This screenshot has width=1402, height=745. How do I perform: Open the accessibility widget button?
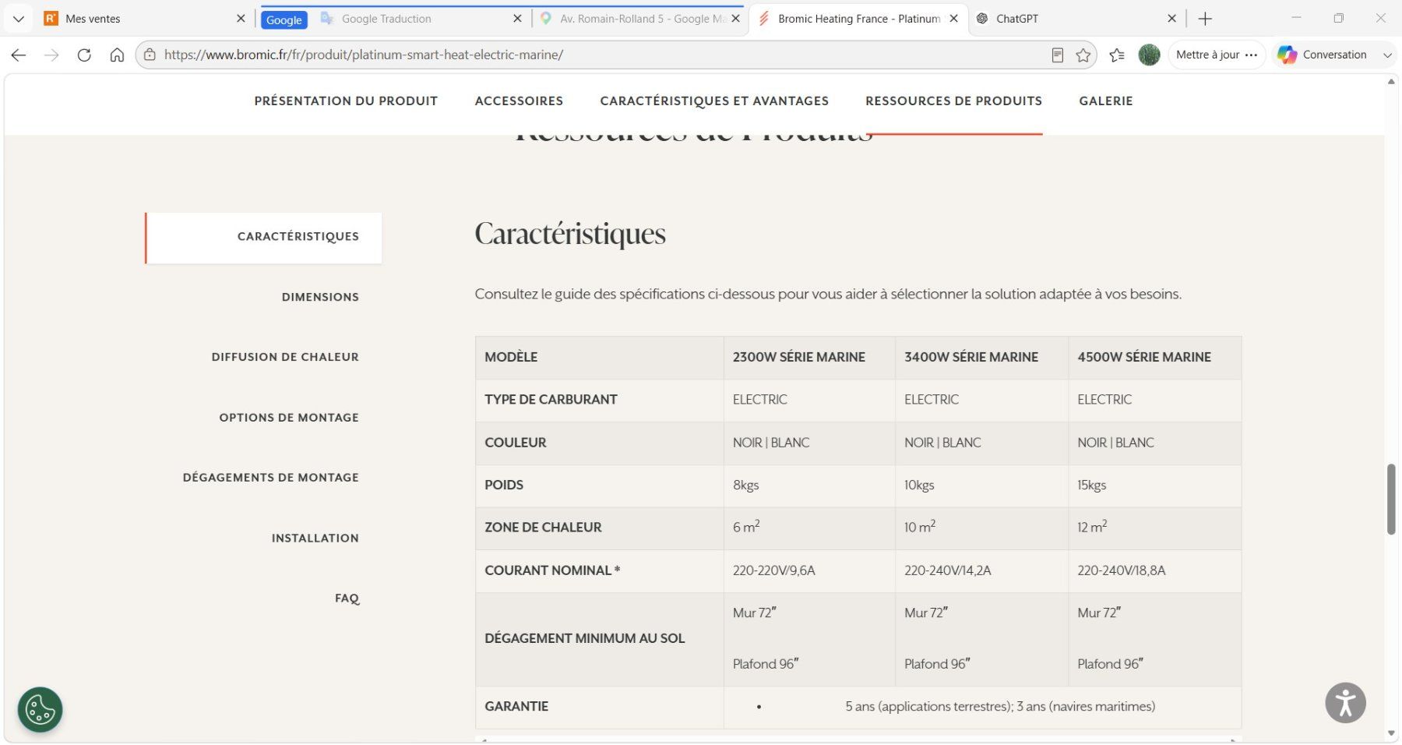coord(1345,703)
